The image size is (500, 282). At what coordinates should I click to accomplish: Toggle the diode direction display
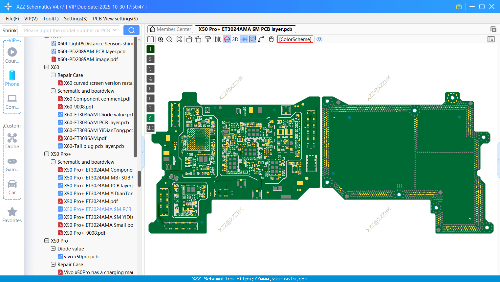click(243, 39)
